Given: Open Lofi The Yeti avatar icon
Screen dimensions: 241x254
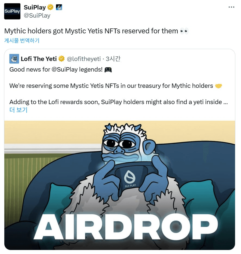Looking at the screenshot, I should pos(14,59).
